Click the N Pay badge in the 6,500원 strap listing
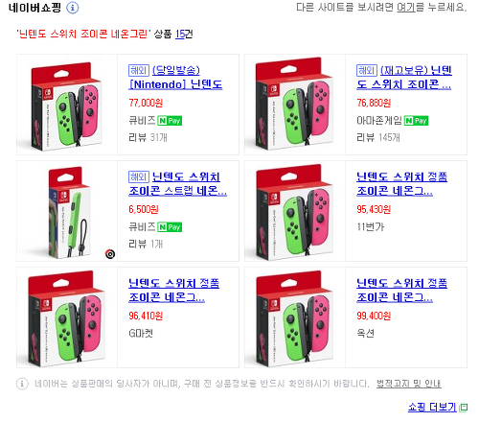The width and height of the screenshot is (479, 422). pos(170,227)
